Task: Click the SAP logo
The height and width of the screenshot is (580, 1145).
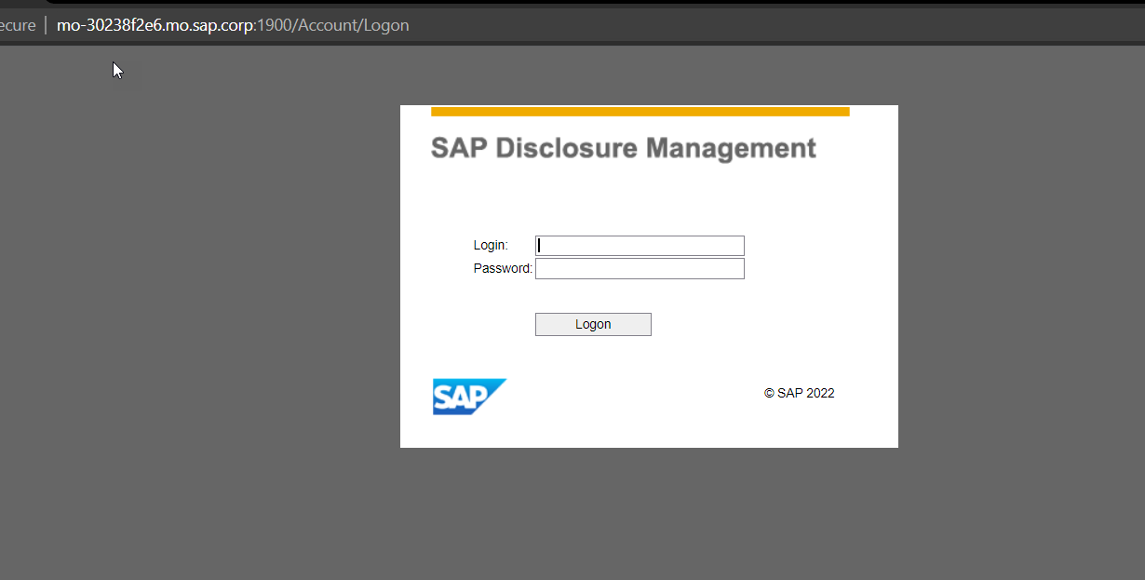Action: pos(469,397)
